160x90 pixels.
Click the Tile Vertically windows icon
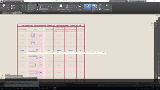coord(97,7)
